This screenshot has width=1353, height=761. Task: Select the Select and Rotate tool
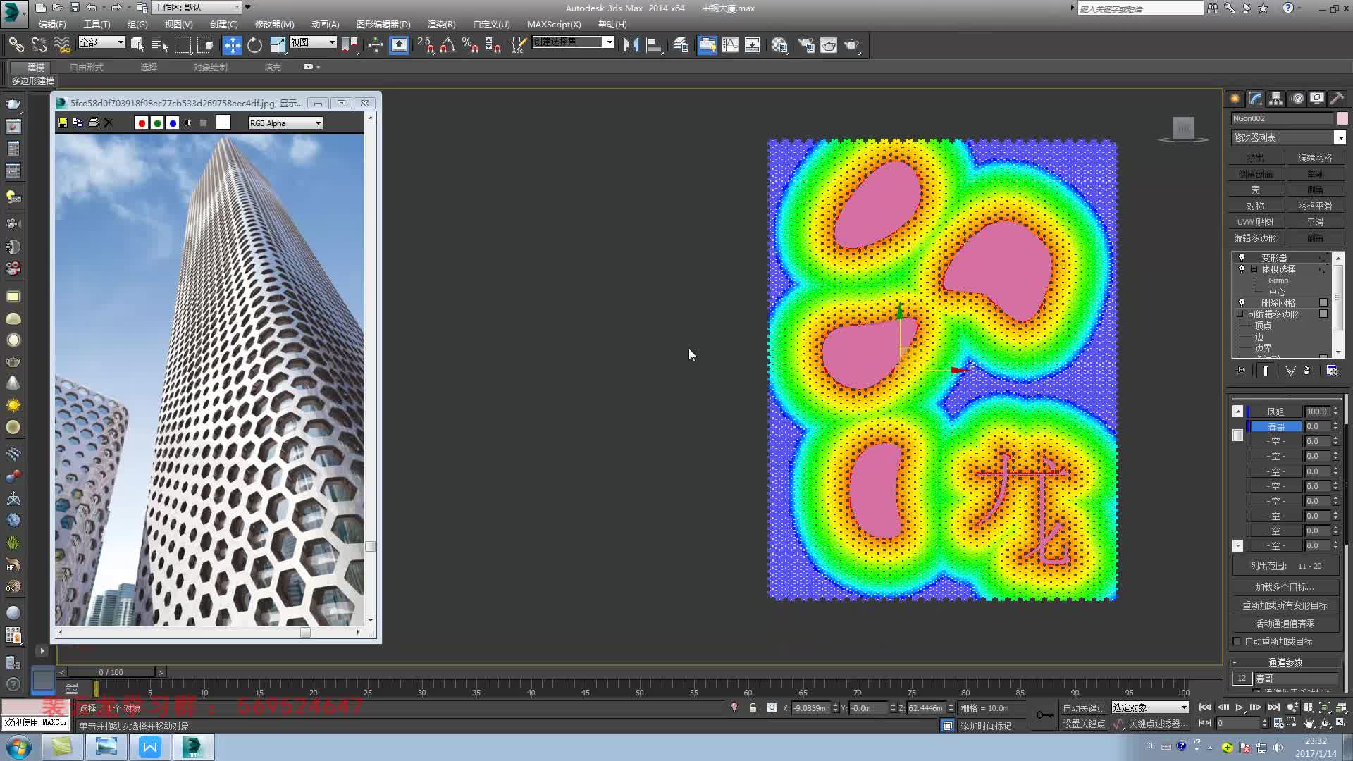pos(254,44)
